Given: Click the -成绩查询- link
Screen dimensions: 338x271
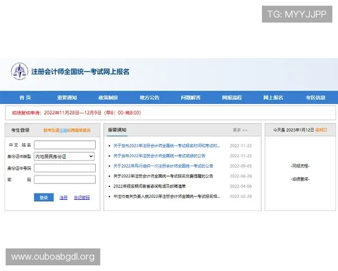Looking at the screenshot, I should [300, 179].
